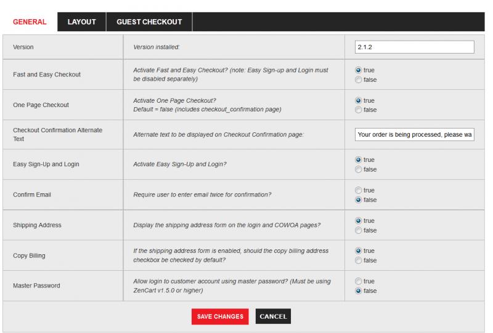Select false for One Page Checkout
The height and width of the screenshot is (333, 493).
[x=358, y=110]
